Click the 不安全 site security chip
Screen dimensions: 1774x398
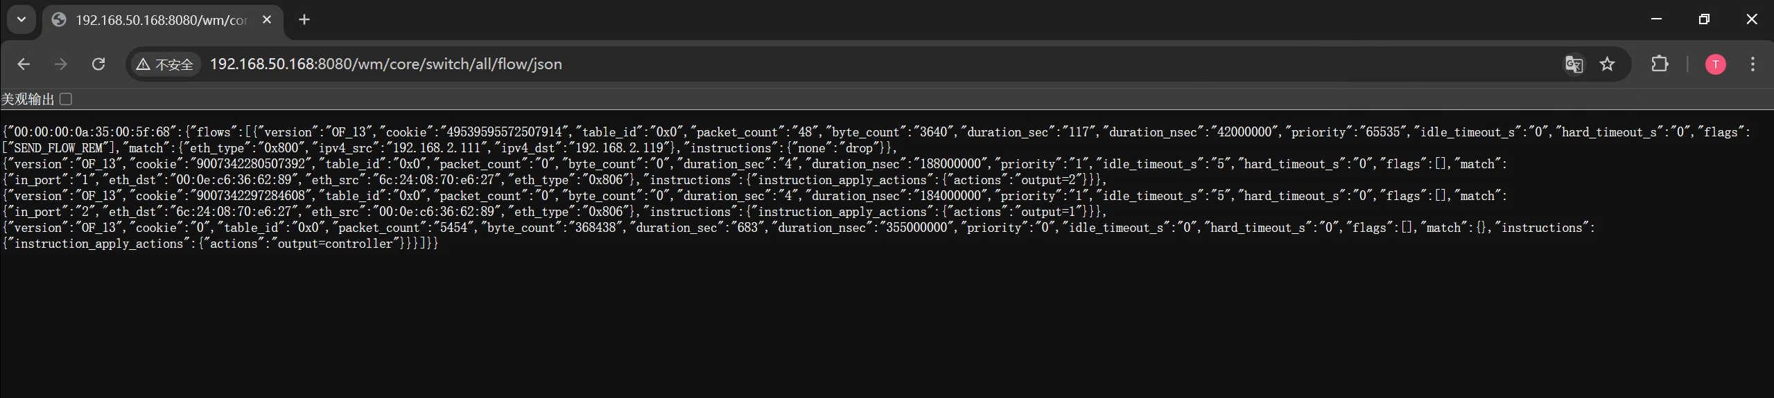pyautogui.click(x=165, y=64)
